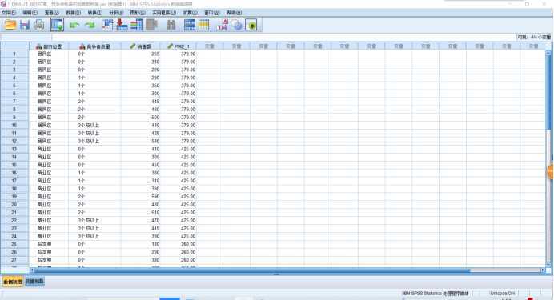Click 居民区 location cell in row 1

[49, 54]
